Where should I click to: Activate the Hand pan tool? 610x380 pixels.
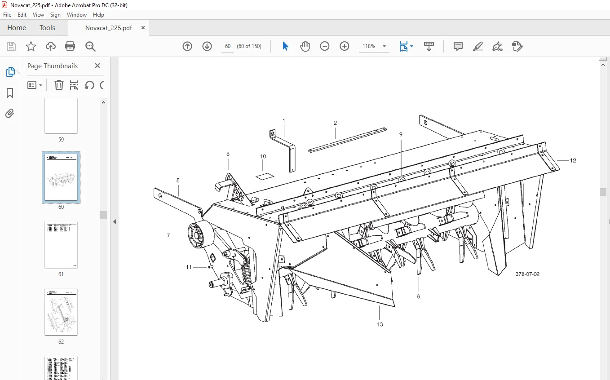click(x=305, y=46)
